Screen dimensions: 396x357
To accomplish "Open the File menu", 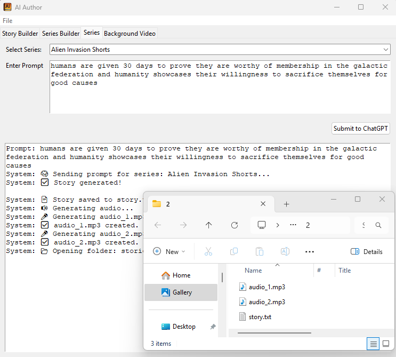I will [x=7, y=21].
